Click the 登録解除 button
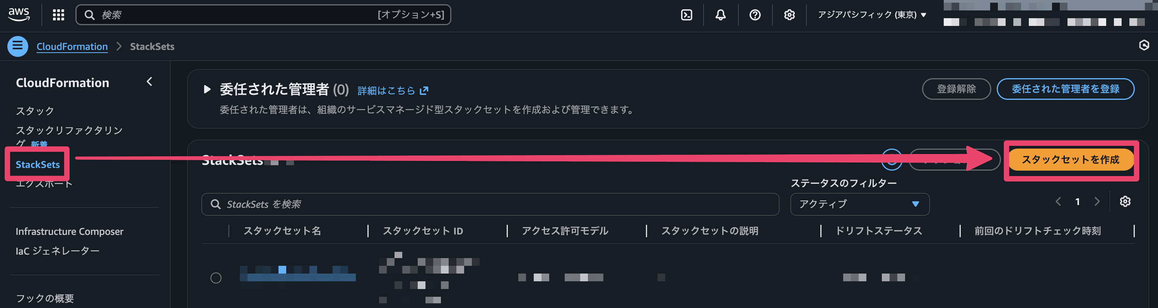The width and height of the screenshot is (1158, 308). 956,89
